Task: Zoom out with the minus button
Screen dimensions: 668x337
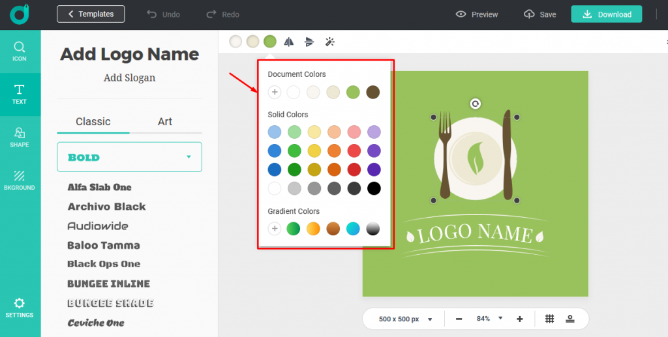Action: point(459,319)
